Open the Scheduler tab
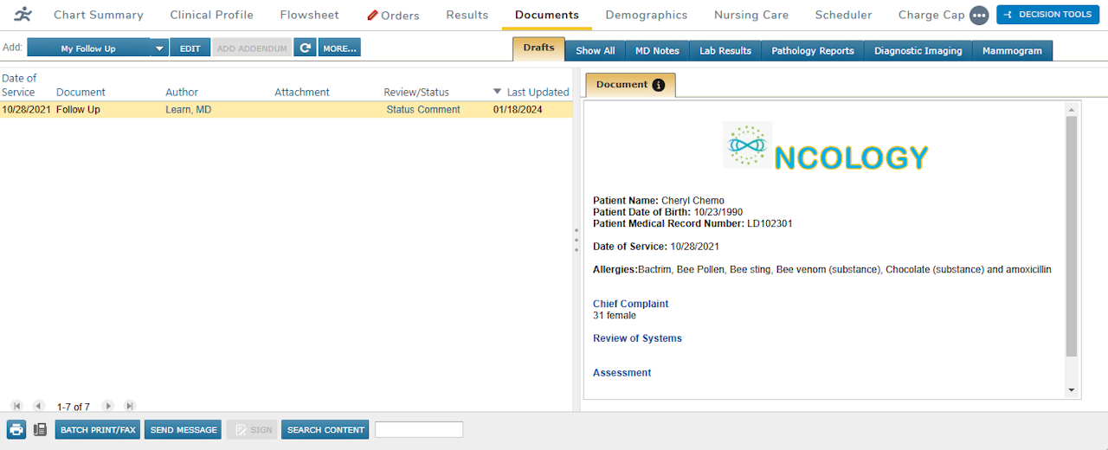The image size is (1108, 450). [844, 15]
